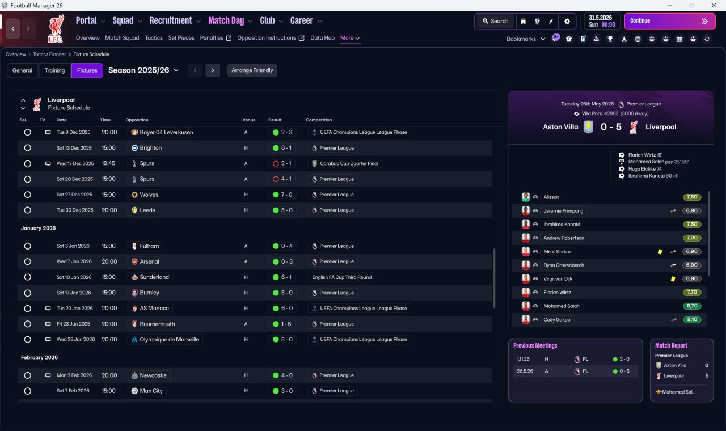This screenshot has height=431, width=726.
Task: Open the settings gear in the top bar
Action: (567, 21)
